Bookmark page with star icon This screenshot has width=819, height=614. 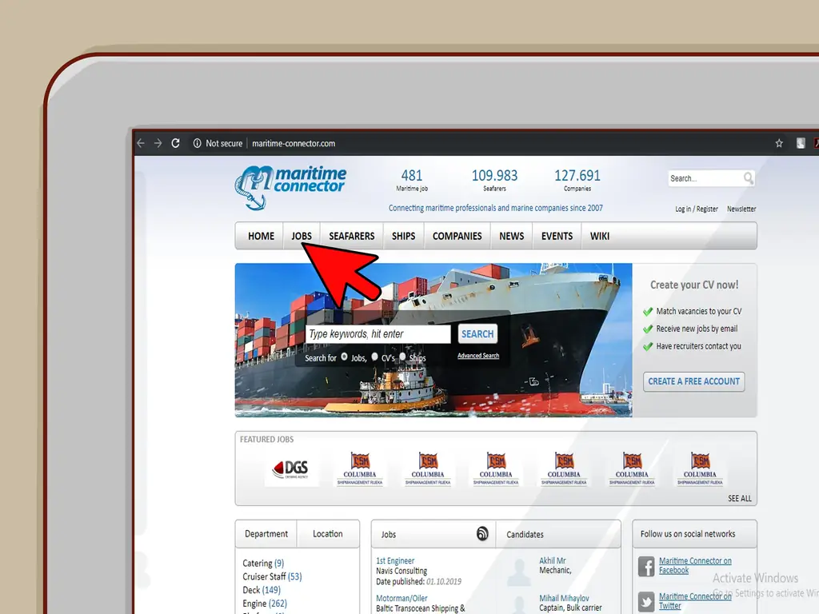[779, 143]
